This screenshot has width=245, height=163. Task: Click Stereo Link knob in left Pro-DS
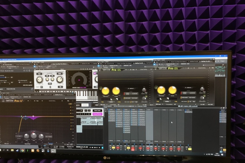pos(144,90)
